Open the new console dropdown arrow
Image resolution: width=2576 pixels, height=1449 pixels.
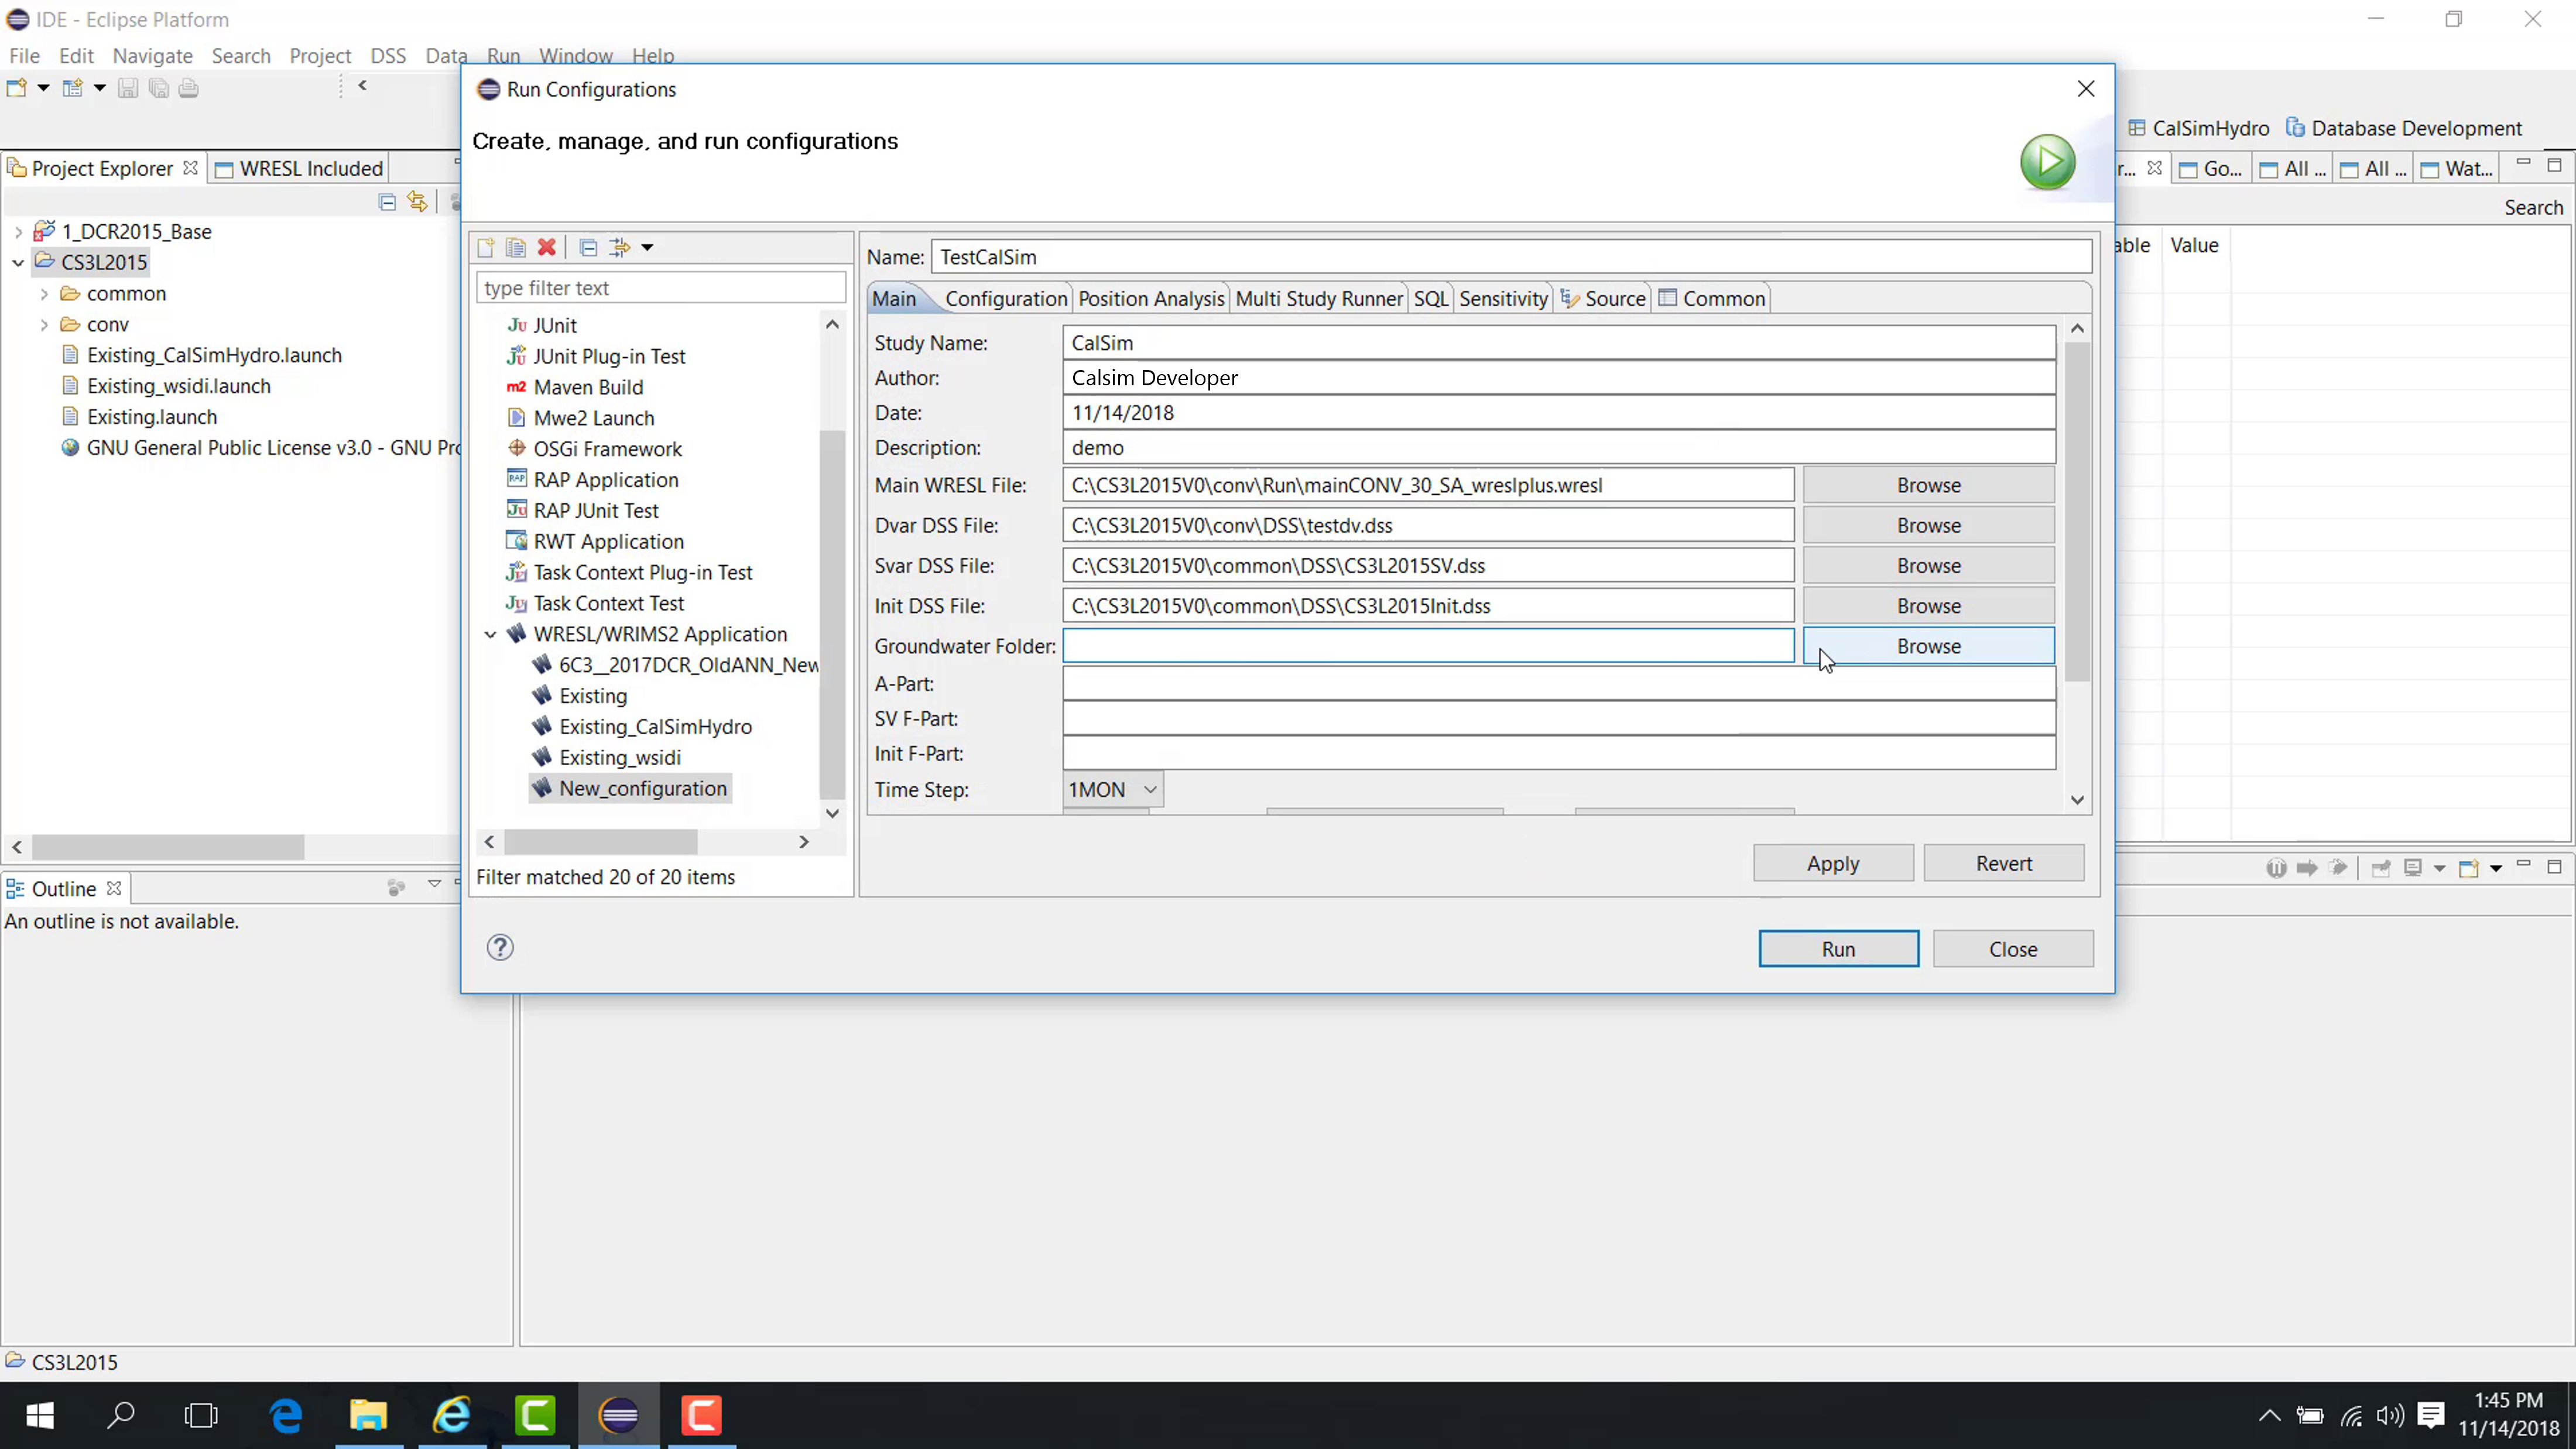point(2496,868)
